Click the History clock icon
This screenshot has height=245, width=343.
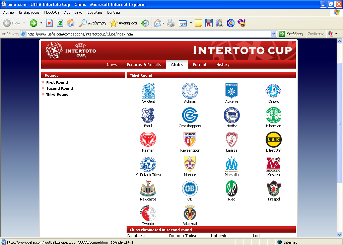tap(145, 23)
